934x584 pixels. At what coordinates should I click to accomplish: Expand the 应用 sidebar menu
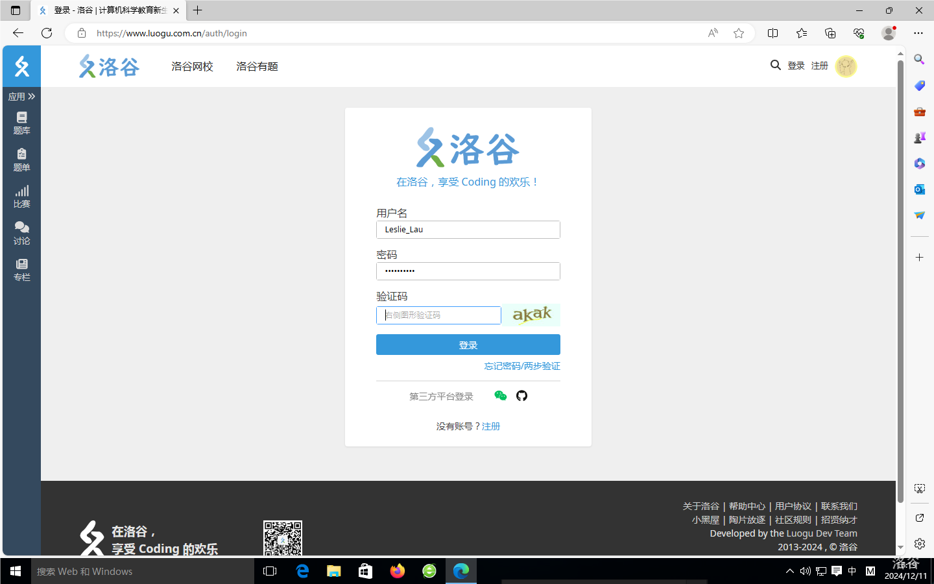[x=21, y=97]
